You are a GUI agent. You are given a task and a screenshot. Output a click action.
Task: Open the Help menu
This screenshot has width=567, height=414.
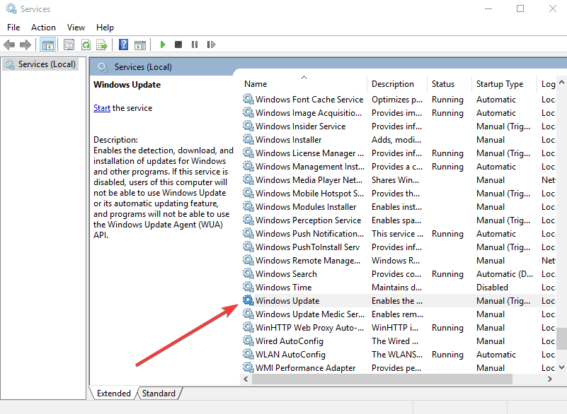pos(105,28)
